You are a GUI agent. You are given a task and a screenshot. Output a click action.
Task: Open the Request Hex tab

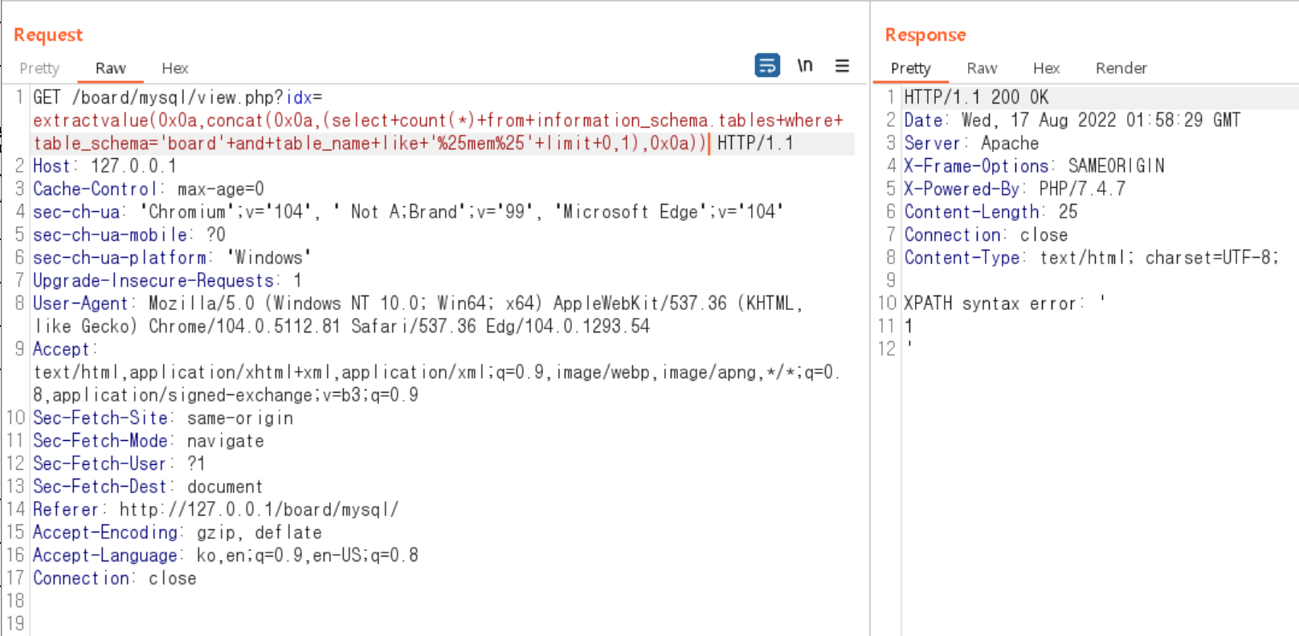click(x=175, y=68)
